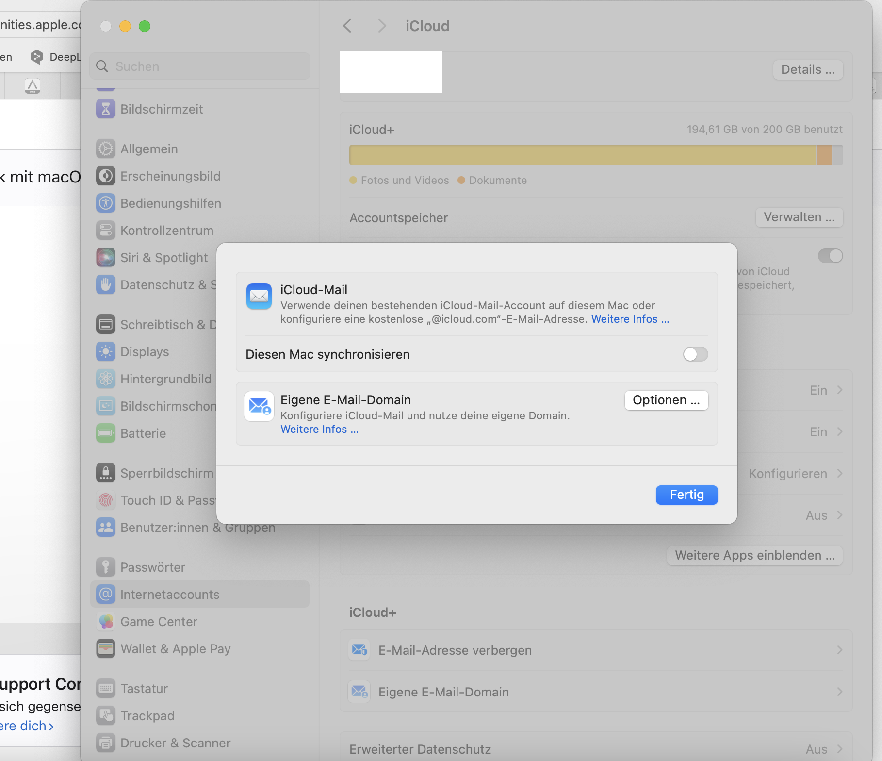Click the Bedienungshilfen accessibility icon
Screen dimensions: 882x761
[106, 203]
